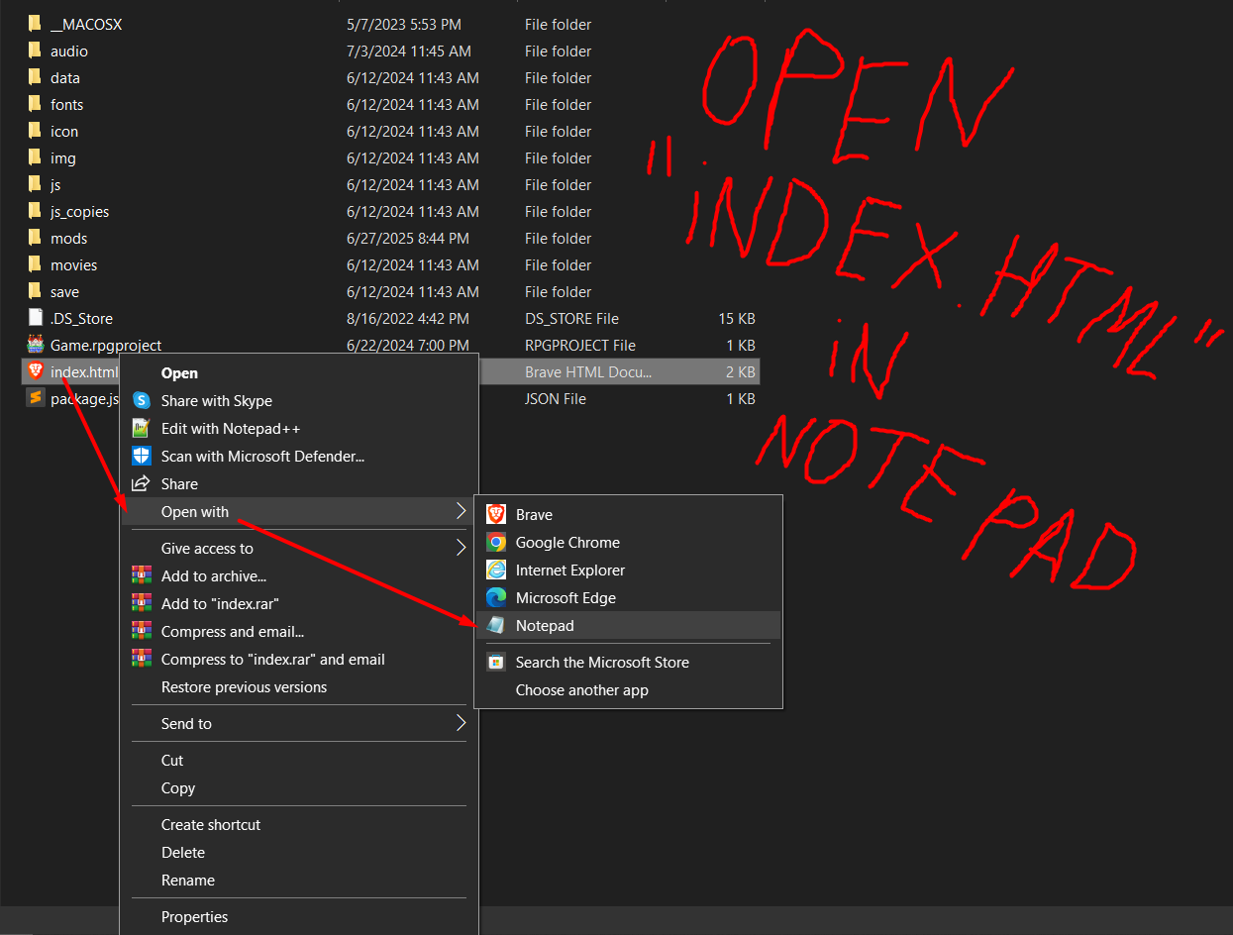This screenshot has width=1233, height=935.
Task: Click the mods folder icon
Action: pyautogui.click(x=36, y=238)
